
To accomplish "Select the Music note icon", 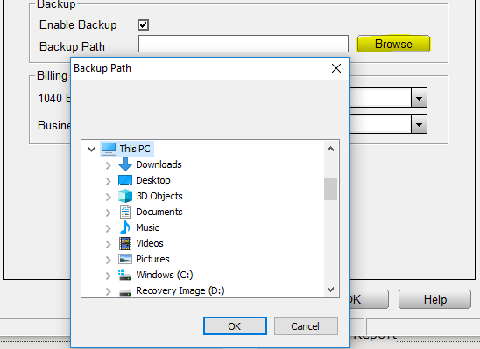I will pyautogui.click(x=125, y=227).
